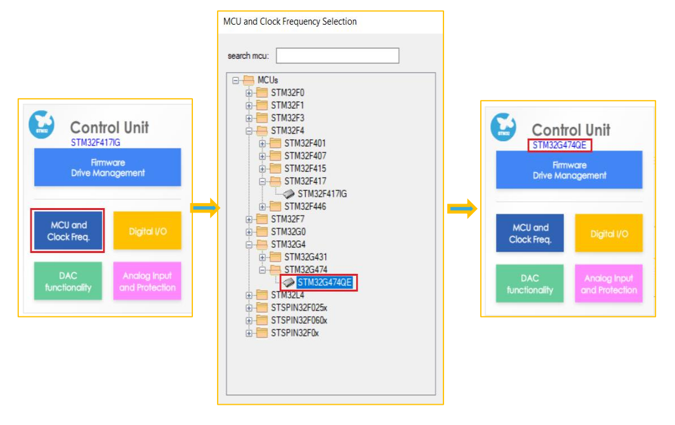Click the STM32G4 folder icon
This screenshot has width=675, height=425.
coord(262,244)
